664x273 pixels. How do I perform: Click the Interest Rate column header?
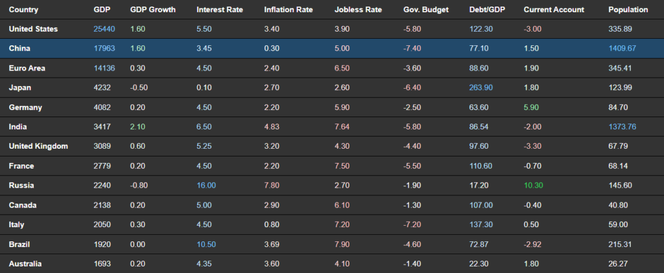tap(220, 10)
